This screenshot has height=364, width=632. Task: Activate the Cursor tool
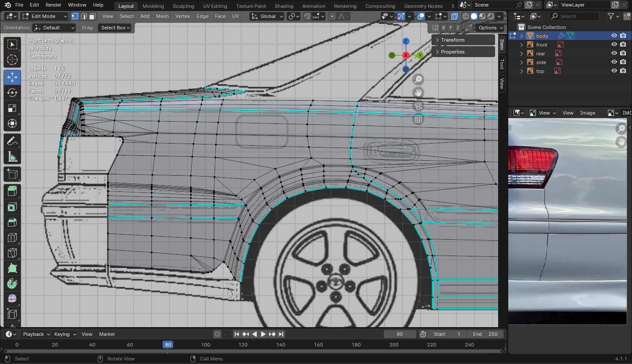tap(12, 60)
